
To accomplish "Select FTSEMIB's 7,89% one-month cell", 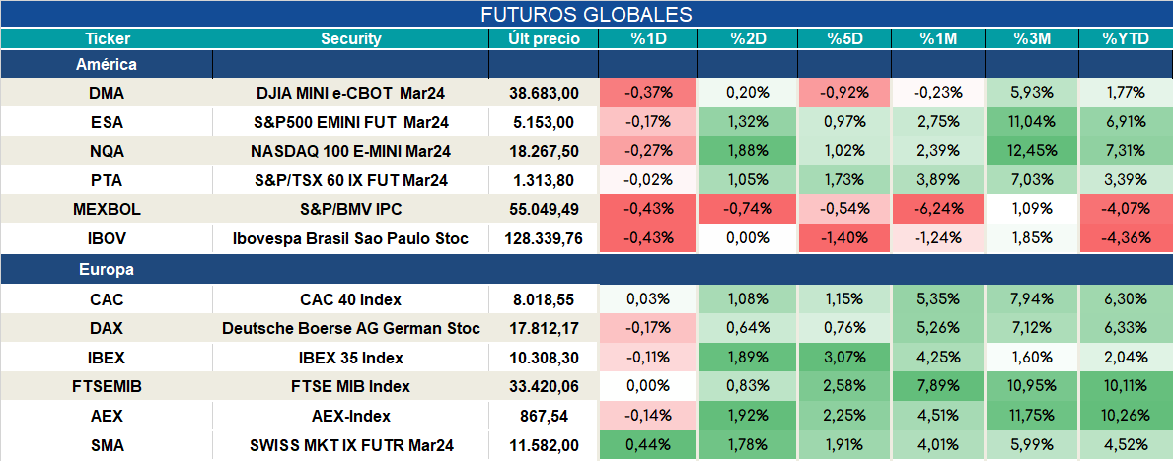I will (938, 387).
